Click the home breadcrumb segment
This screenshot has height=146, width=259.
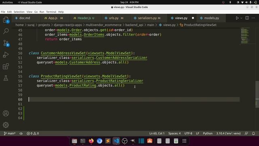(x=19, y=25)
